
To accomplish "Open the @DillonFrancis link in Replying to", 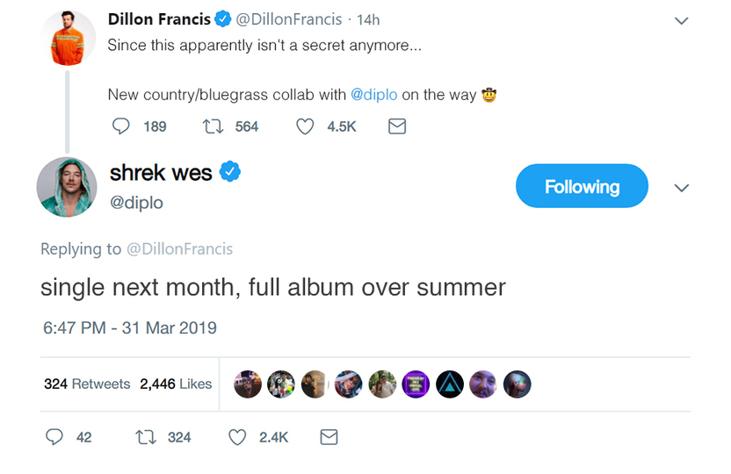I will pos(180,248).
